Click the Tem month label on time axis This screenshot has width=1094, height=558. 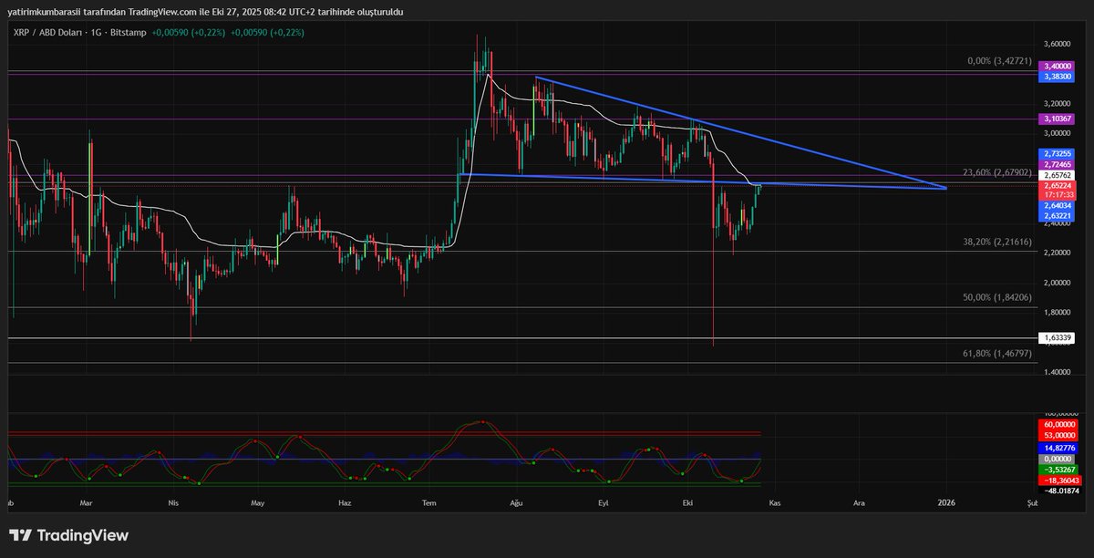tap(429, 502)
